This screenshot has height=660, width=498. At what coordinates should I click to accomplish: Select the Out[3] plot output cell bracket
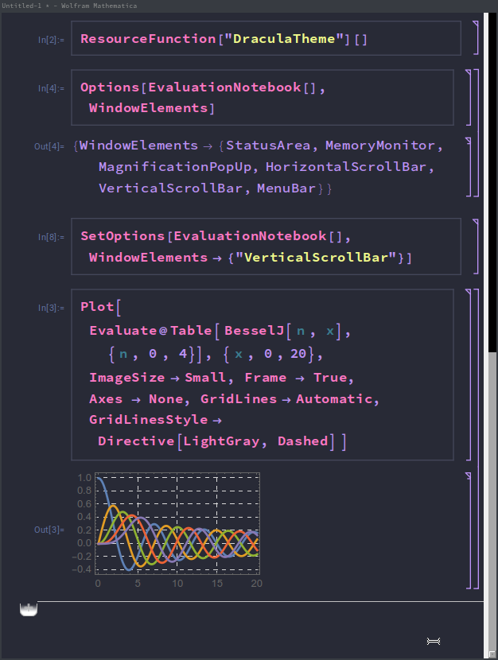coord(468,530)
